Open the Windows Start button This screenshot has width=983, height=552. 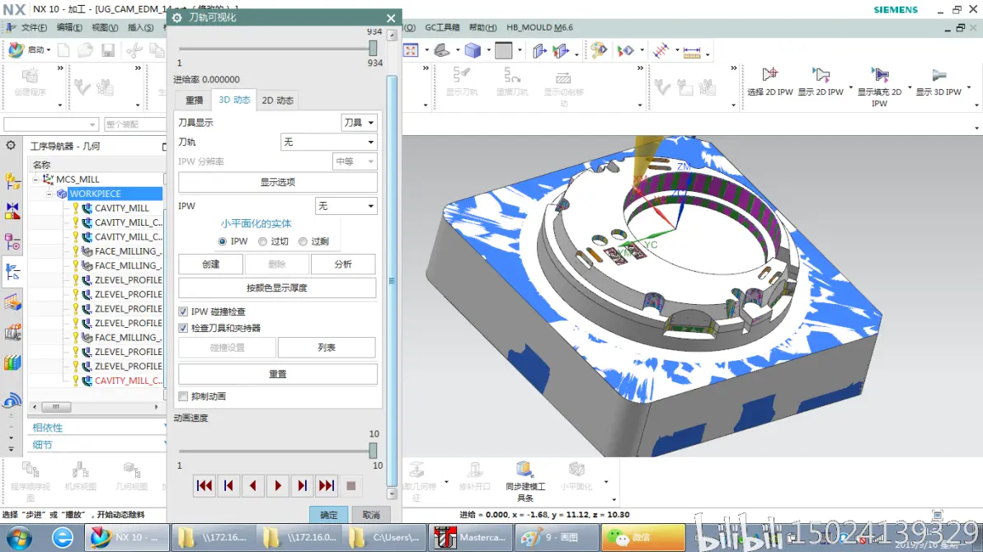click(x=20, y=538)
